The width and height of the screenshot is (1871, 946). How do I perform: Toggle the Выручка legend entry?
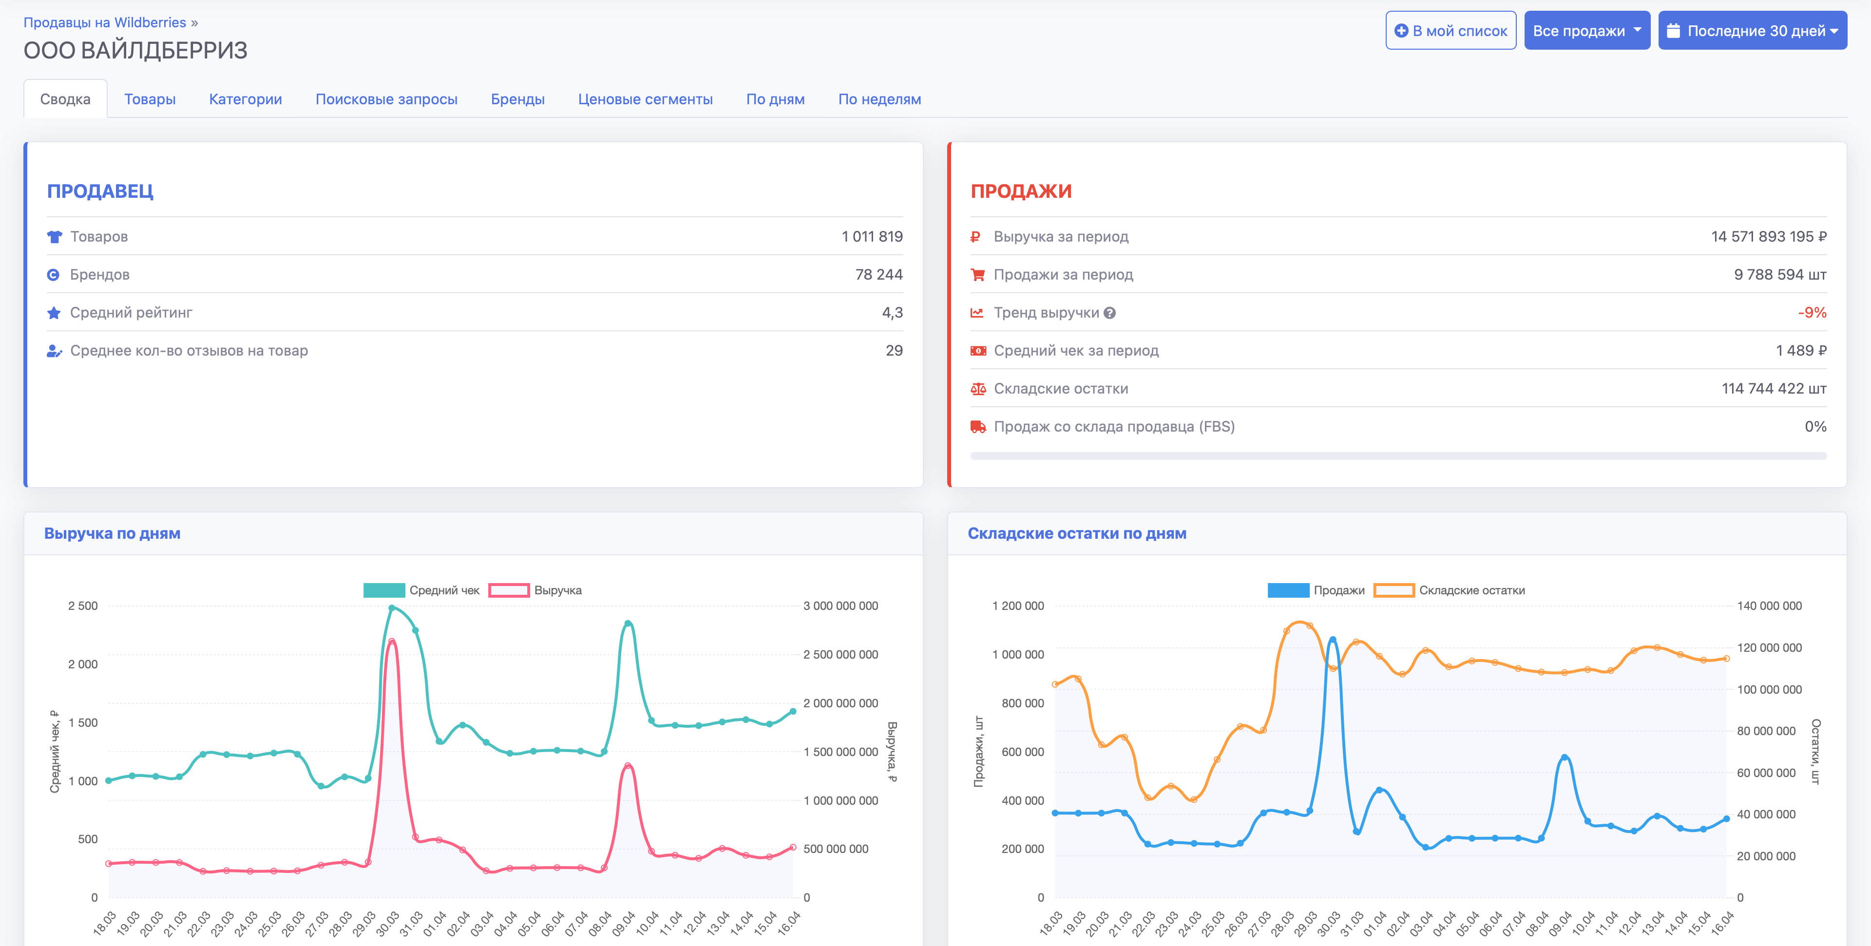[543, 590]
